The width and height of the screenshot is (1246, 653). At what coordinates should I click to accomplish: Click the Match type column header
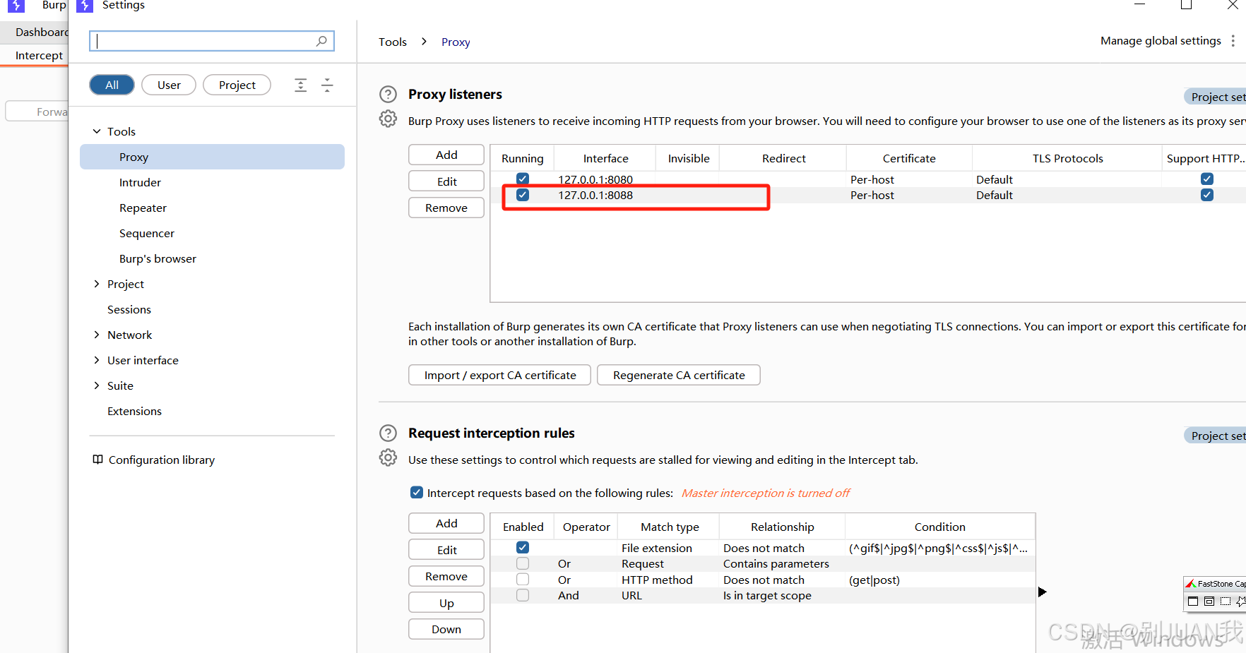coord(670,527)
